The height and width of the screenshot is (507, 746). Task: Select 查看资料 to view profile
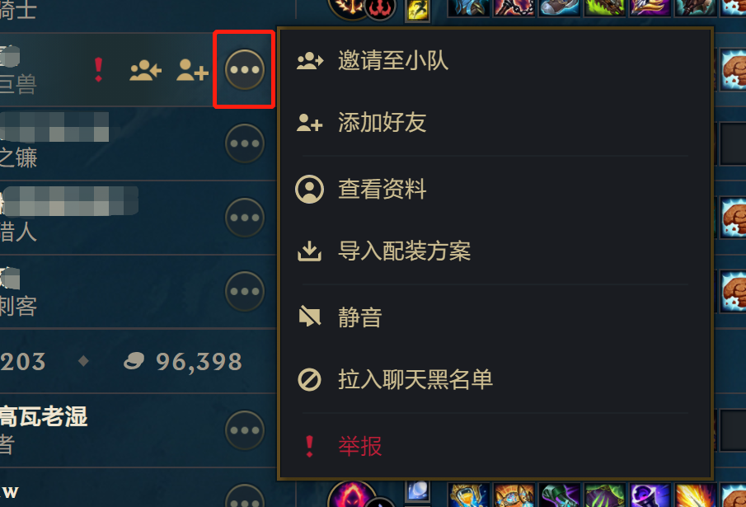[x=495, y=190]
